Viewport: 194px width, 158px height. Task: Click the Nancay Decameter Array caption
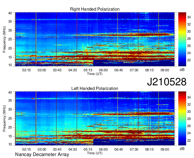[42, 155]
